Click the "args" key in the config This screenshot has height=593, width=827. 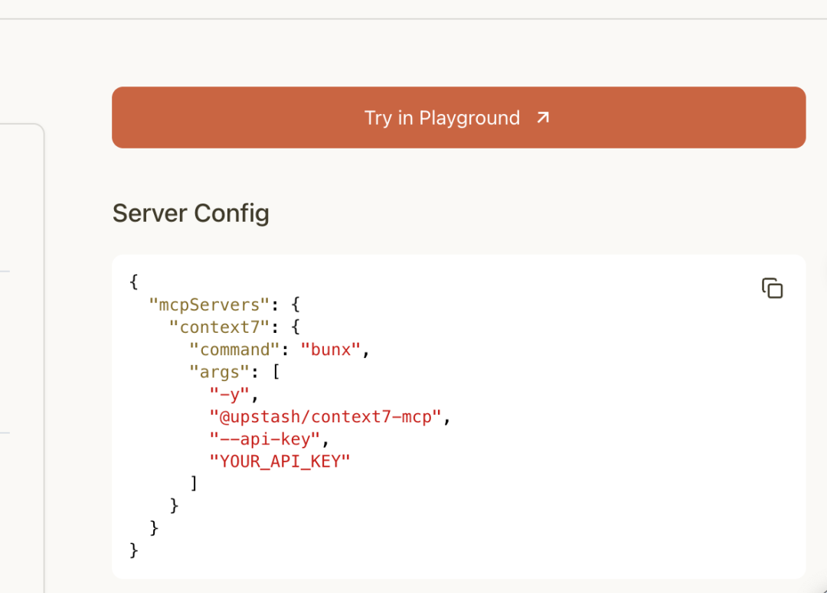point(219,372)
